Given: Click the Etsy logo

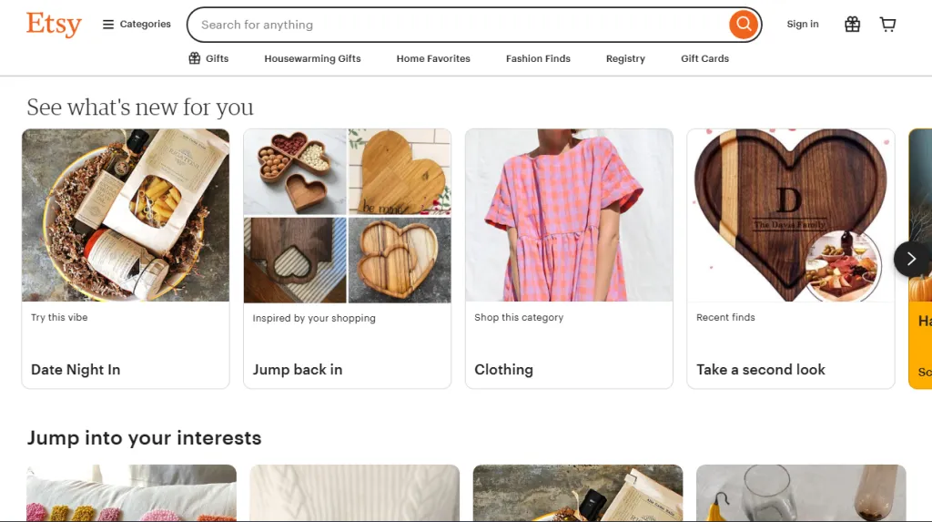Looking at the screenshot, I should pyautogui.click(x=54, y=25).
